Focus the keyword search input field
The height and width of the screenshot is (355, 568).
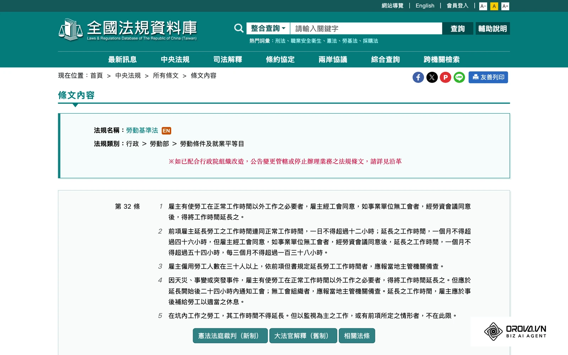[366, 28]
